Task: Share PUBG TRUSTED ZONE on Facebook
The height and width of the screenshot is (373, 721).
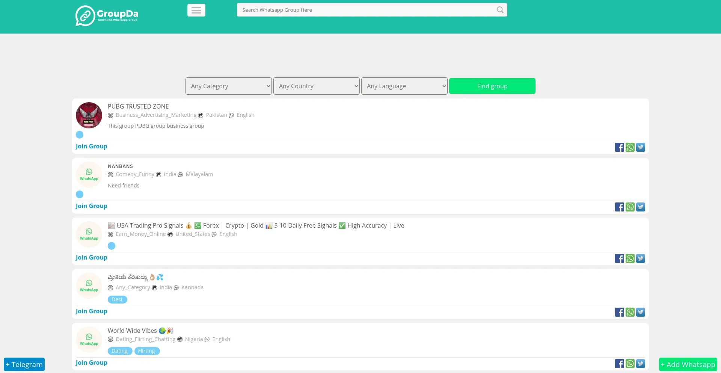Action: 620,147
